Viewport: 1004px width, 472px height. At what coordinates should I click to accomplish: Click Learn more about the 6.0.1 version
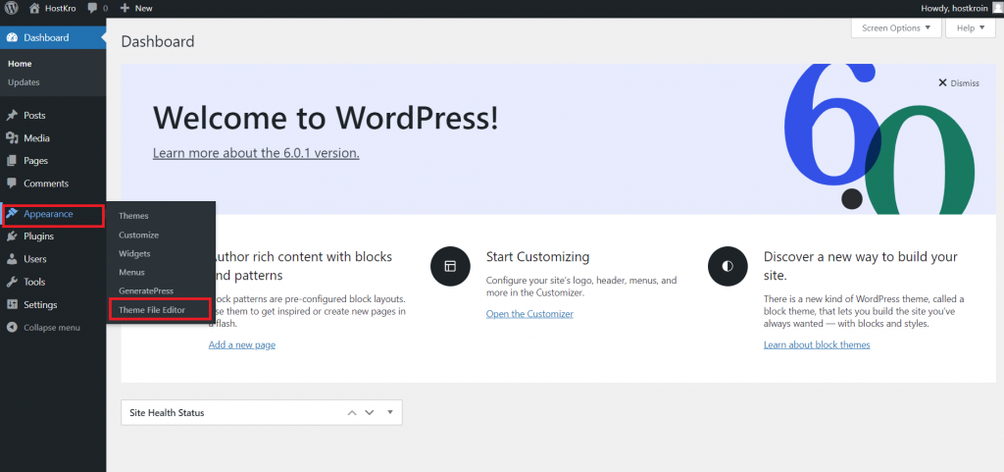click(256, 154)
